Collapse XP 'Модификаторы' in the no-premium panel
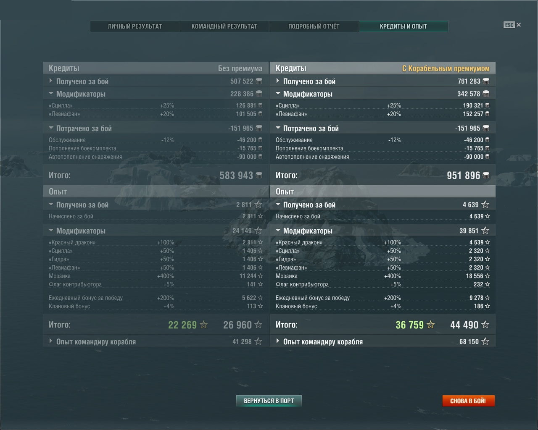538x430 pixels. pos(51,231)
